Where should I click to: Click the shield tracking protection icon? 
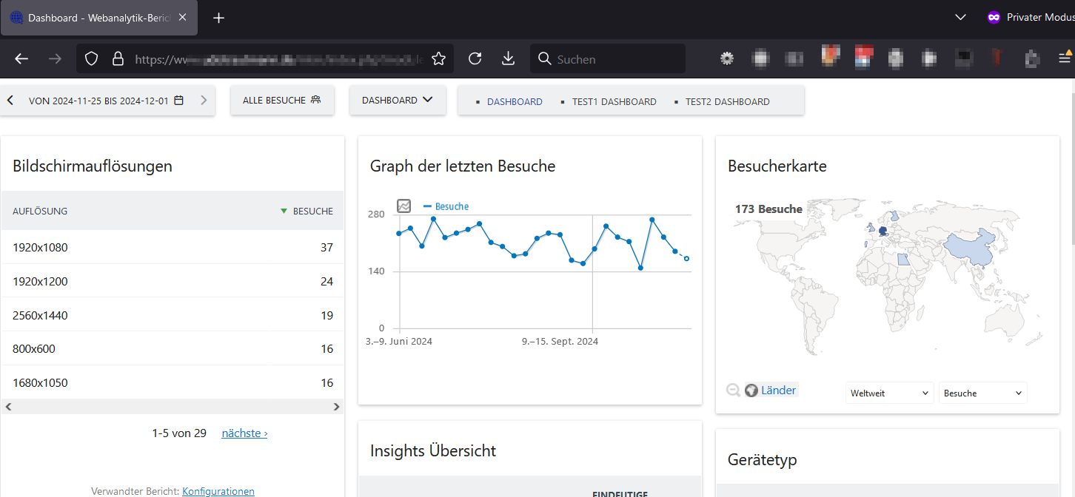tap(91, 59)
